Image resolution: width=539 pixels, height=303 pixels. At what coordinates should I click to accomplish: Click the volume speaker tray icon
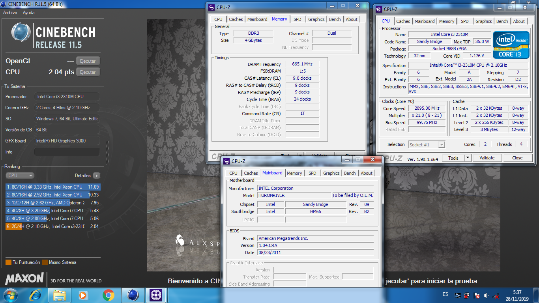(486, 295)
